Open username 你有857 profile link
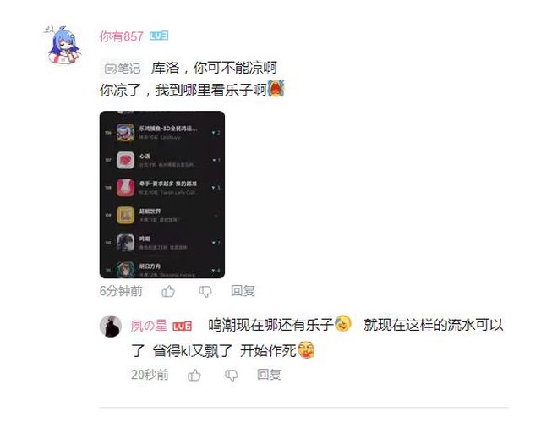 (x=122, y=36)
